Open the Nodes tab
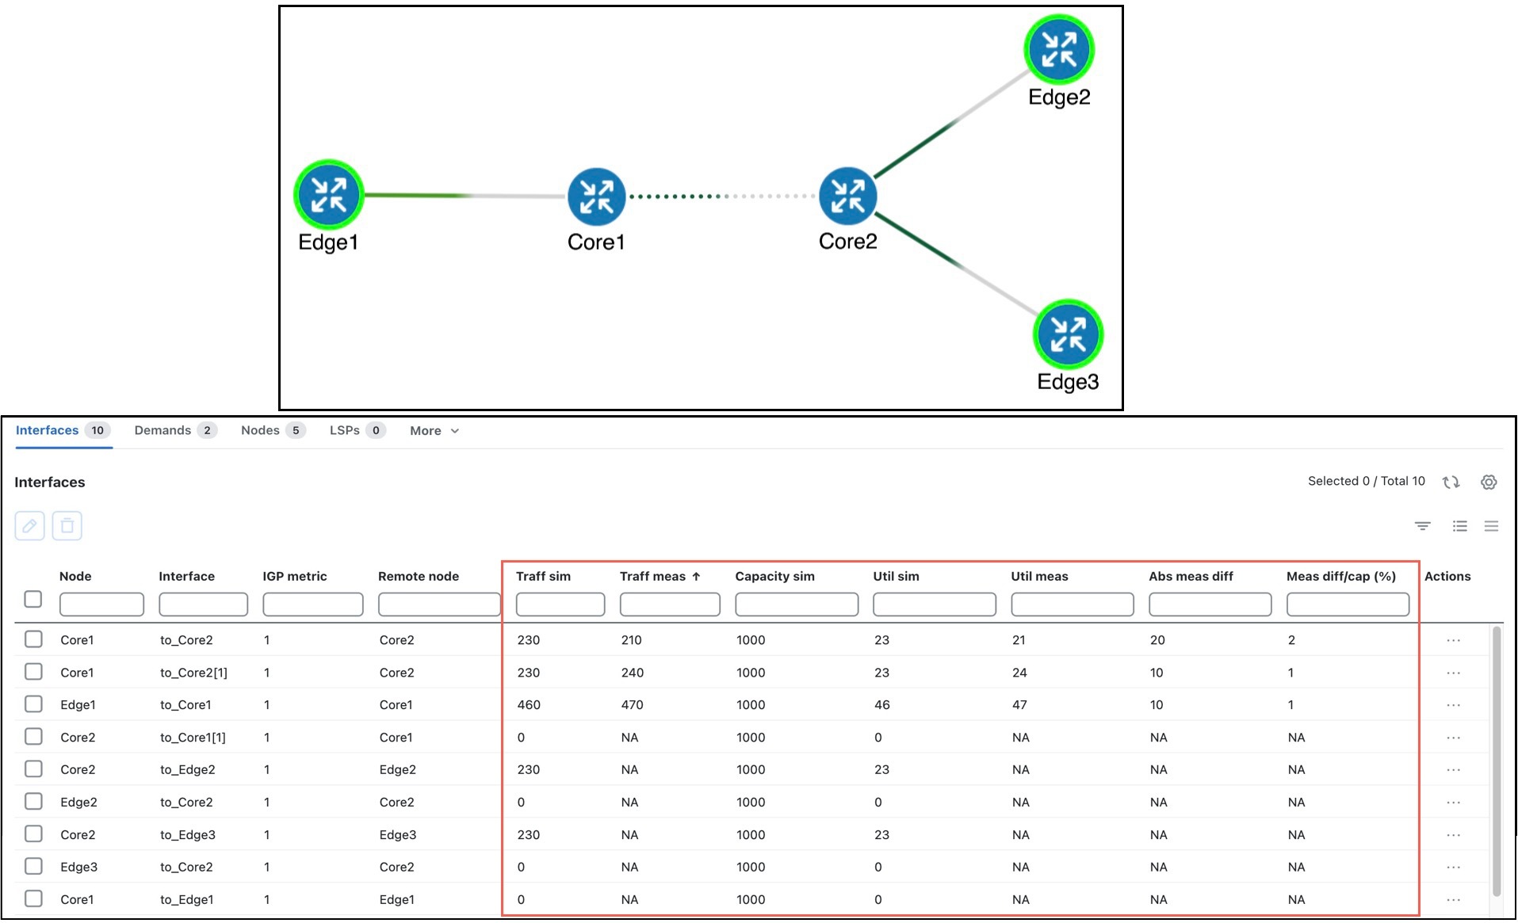The height and width of the screenshot is (923, 1518). click(x=261, y=430)
